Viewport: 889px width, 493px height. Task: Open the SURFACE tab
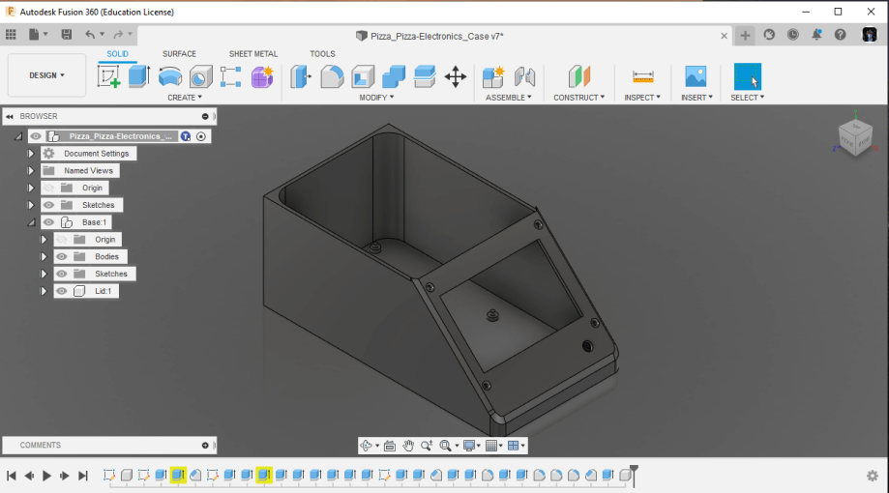[179, 54]
